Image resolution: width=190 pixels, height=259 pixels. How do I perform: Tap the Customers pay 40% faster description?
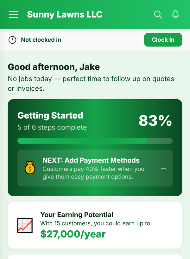click(93, 173)
